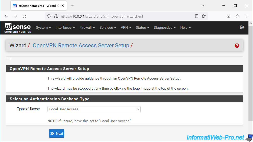This screenshot has height=142, width=253.
Task: Open the Type of Server dropdown
Action: tap(94, 109)
